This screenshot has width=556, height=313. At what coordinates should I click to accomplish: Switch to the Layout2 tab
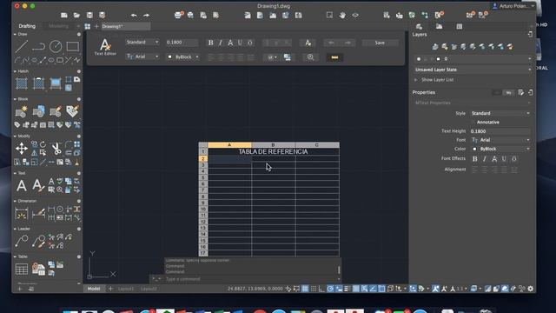[x=149, y=289]
